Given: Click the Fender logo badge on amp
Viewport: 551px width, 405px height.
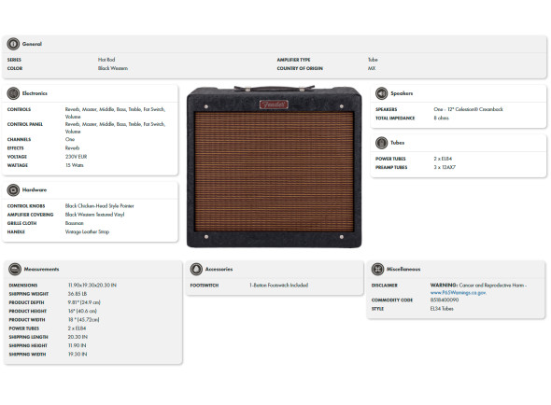Looking at the screenshot, I should click(274, 105).
